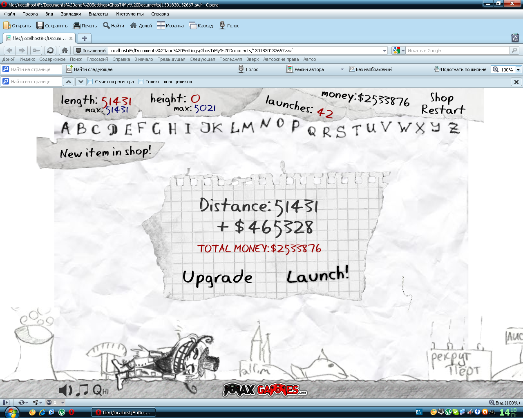Open the Tile windows toolbar icon

click(x=170, y=26)
